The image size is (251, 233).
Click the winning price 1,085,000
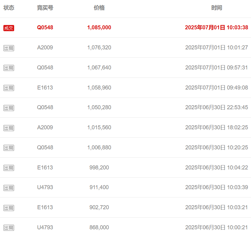(99, 27)
